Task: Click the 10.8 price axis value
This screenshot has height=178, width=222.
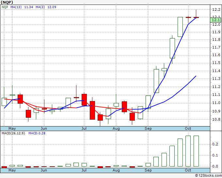Action: 215,119
